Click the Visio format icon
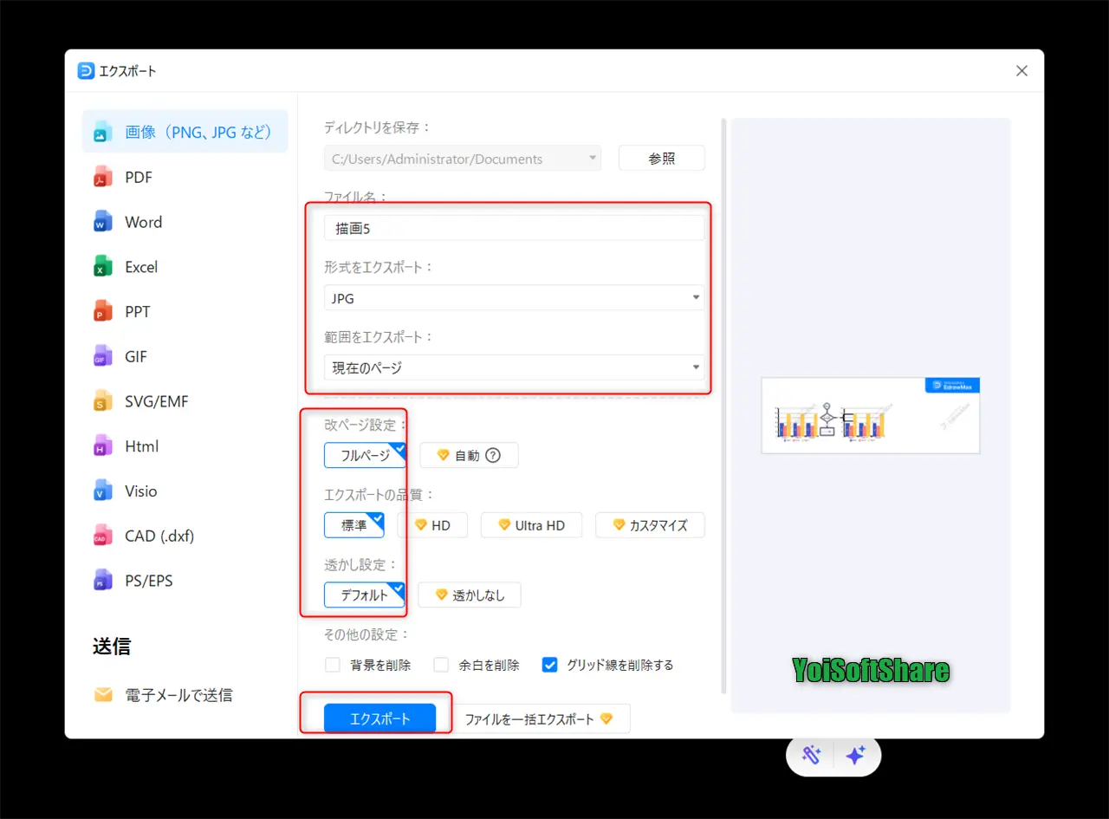This screenshot has height=819, width=1109. coord(103,491)
